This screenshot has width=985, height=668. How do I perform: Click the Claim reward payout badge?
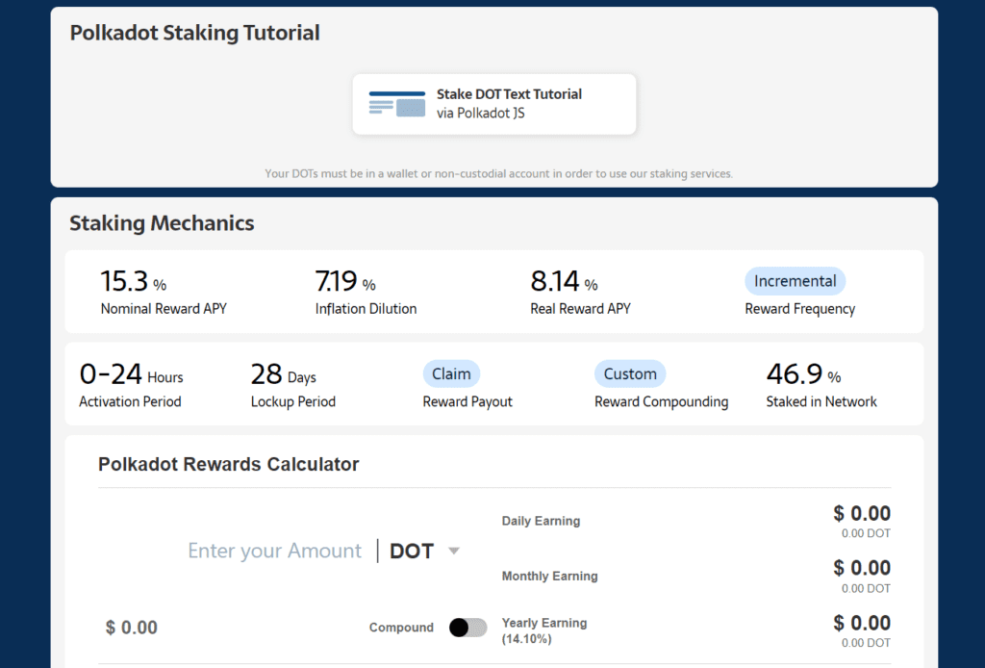451,373
